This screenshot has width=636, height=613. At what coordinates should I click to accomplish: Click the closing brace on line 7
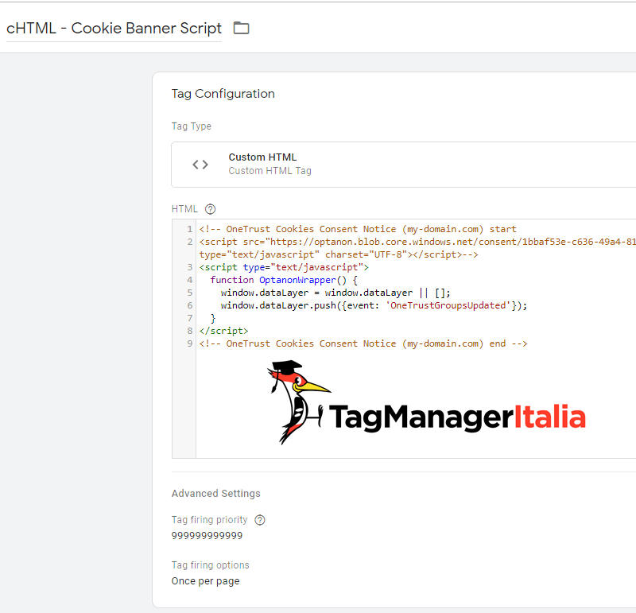pyautogui.click(x=213, y=318)
